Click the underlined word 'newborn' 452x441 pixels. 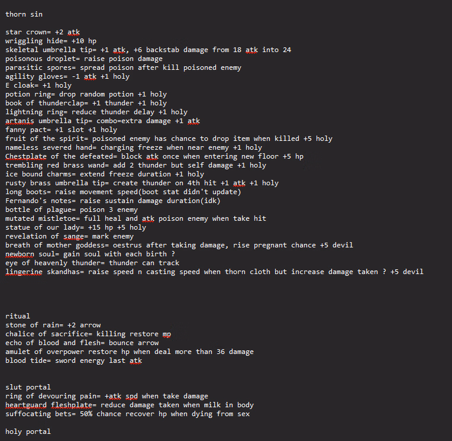pos(20,254)
